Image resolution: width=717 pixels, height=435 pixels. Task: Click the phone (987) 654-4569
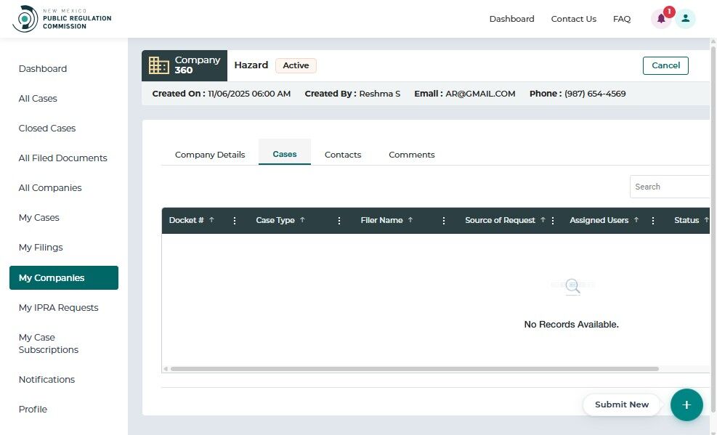pyautogui.click(x=595, y=94)
